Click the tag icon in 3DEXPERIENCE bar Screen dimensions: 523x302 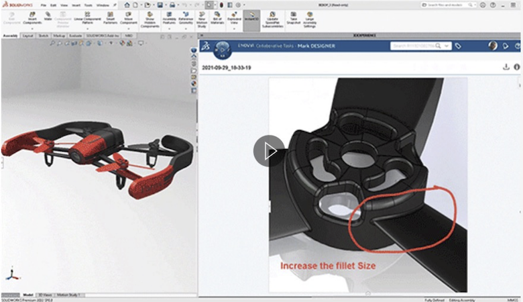click(x=458, y=46)
